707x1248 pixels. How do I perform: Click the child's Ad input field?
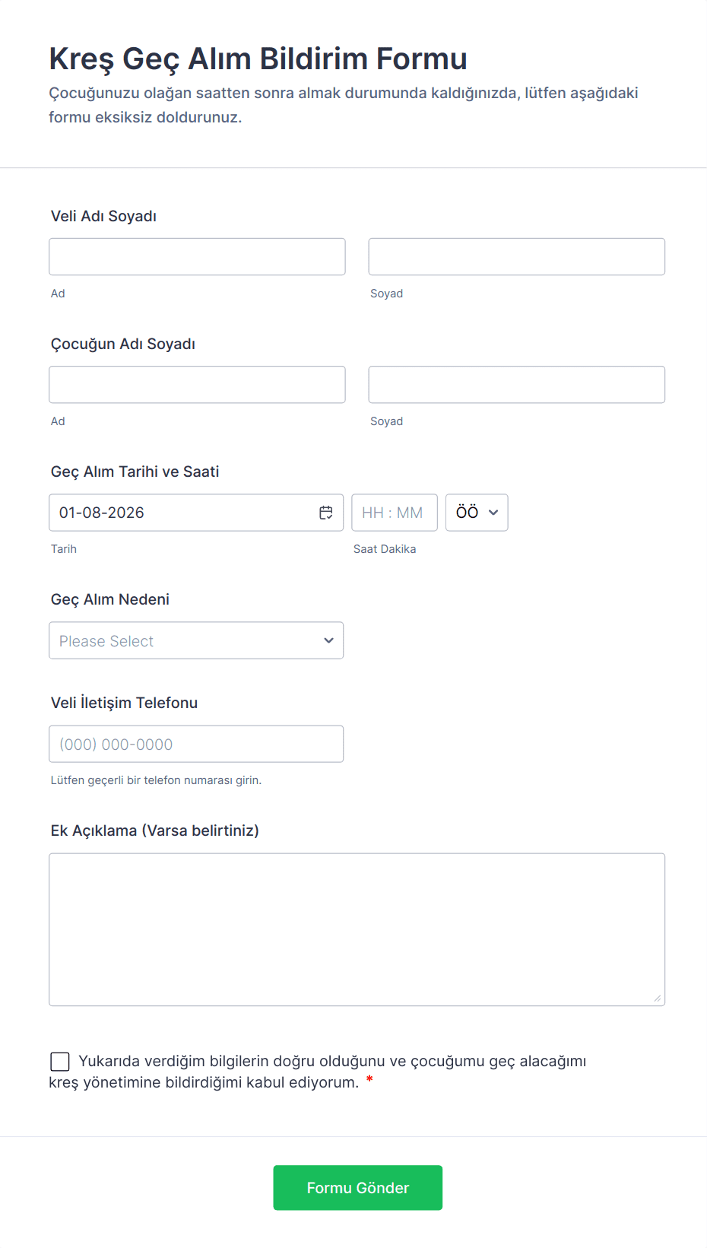[x=197, y=384]
